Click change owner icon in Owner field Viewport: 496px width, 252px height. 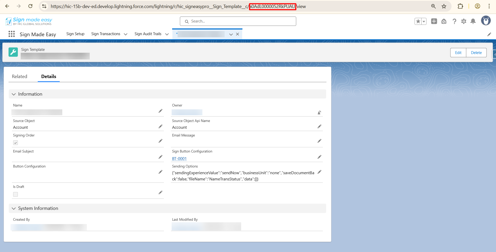click(319, 112)
